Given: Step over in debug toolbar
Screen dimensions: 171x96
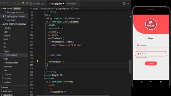Looking at the screenshot, I should pyautogui.click(x=7, y=3).
